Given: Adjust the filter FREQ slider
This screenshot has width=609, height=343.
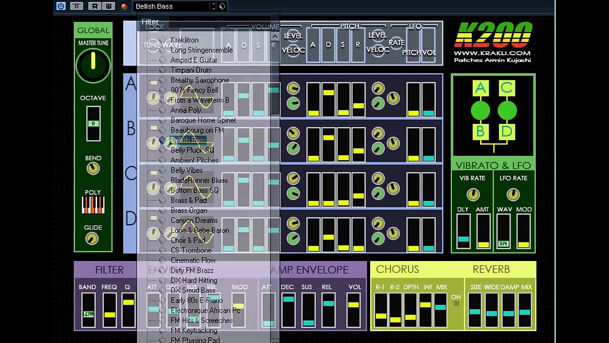Looking at the screenshot, I should click(x=109, y=310).
